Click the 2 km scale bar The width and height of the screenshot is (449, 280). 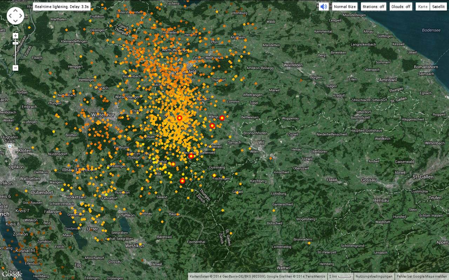click(x=340, y=276)
